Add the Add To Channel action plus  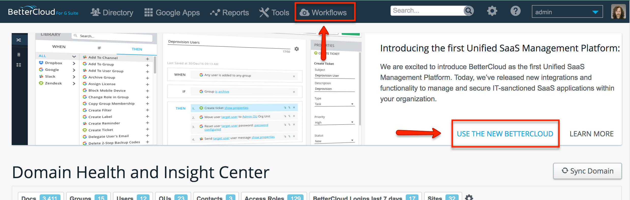pos(147,59)
